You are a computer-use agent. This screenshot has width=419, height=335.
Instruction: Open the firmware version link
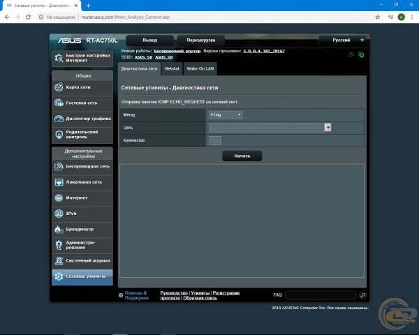point(265,52)
